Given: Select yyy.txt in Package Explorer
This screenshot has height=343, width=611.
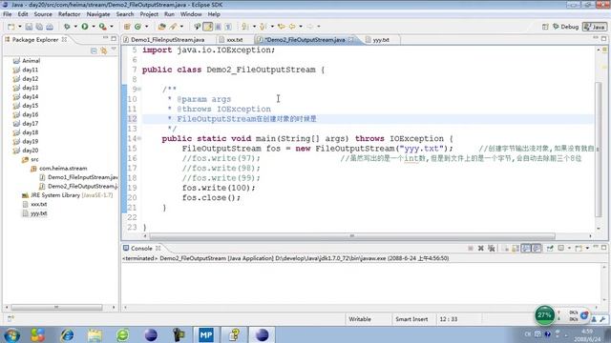Looking at the screenshot, I should (x=38, y=213).
